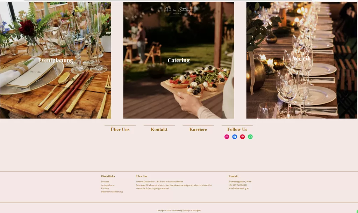The width and height of the screenshot is (358, 213).
Task: Click the Blumberggasse 6, Wien address
Action: (240, 182)
